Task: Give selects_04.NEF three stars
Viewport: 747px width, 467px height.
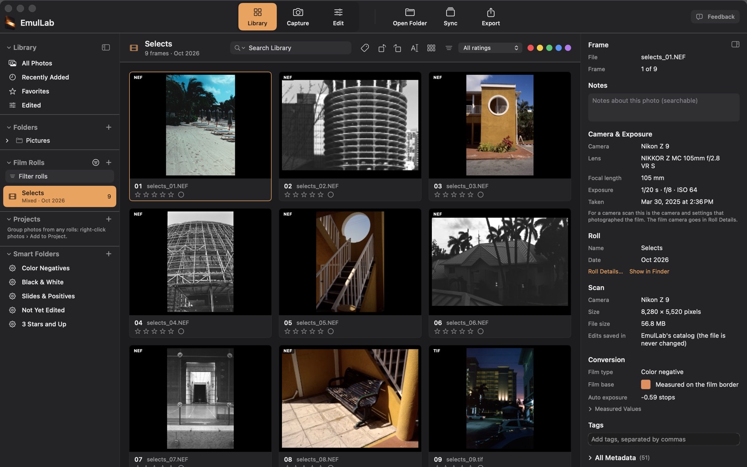Action: [155, 332]
